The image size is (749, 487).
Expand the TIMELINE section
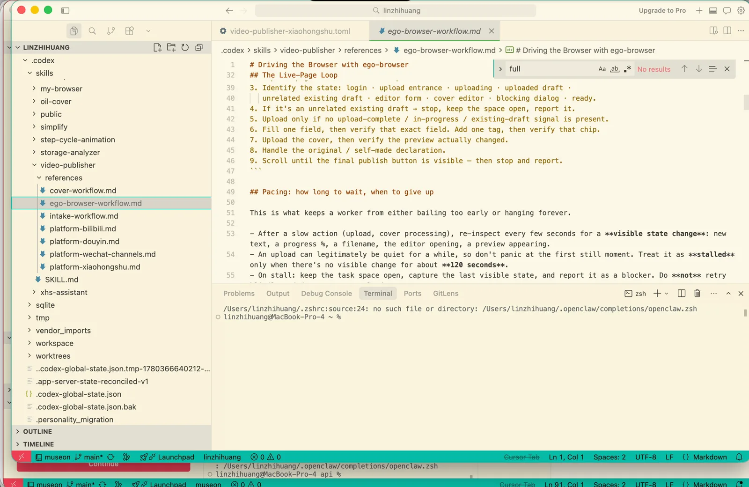(x=38, y=444)
